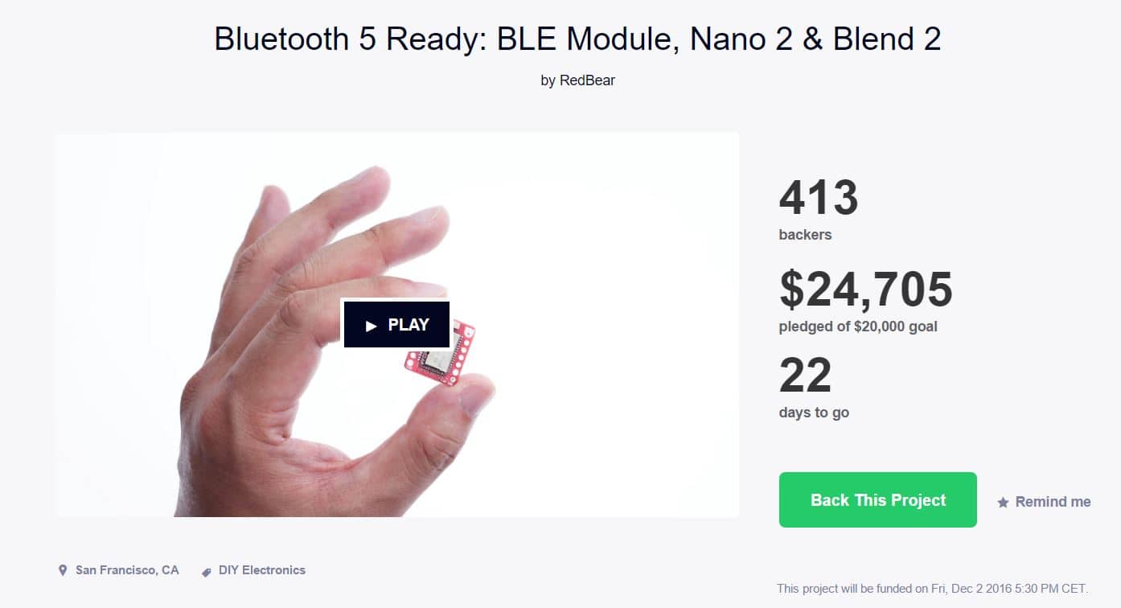Image resolution: width=1121 pixels, height=608 pixels.
Task: Click the 22 days remaining number
Action: pos(805,376)
